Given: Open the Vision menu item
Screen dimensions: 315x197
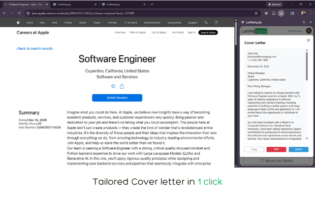Looking at the screenshot, I should tap(97, 23).
